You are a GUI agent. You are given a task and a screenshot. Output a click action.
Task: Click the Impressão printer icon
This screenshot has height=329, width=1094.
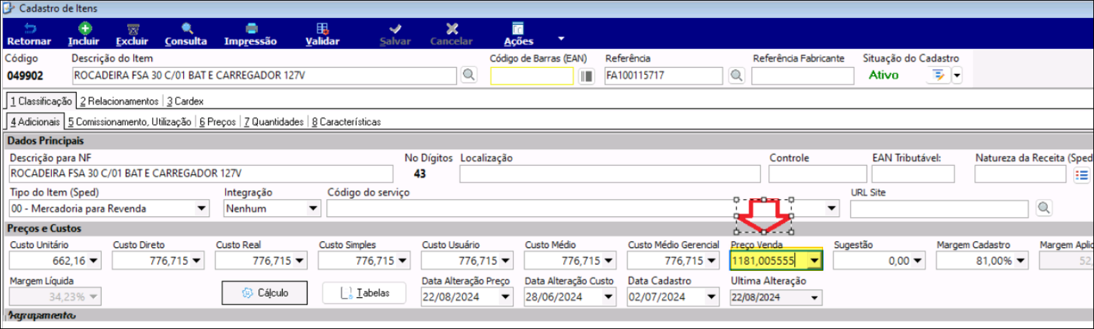(x=252, y=29)
